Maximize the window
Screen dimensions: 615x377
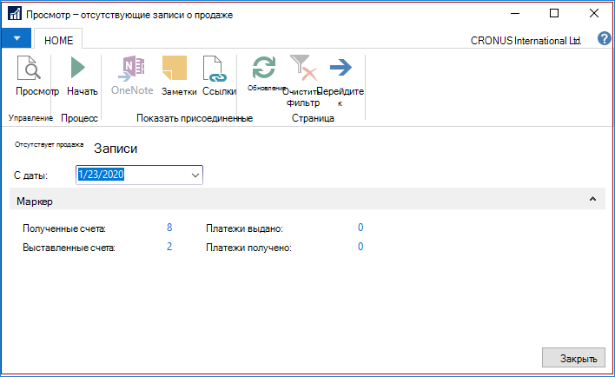[554, 14]
